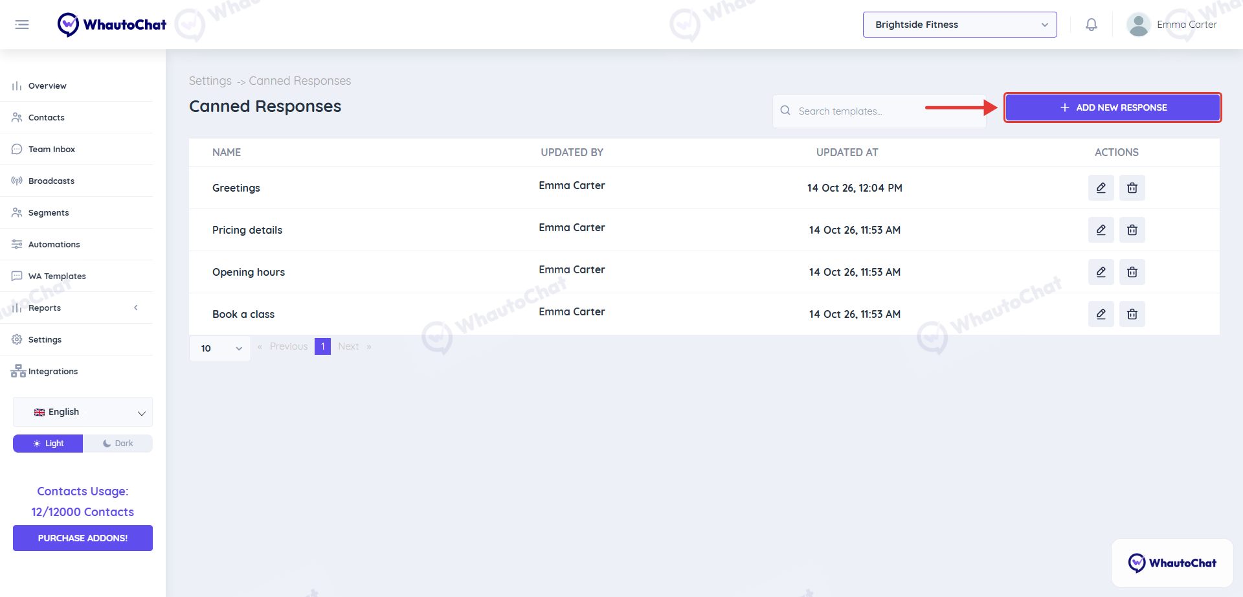Change the rows per page dropdown

[220, 348]
